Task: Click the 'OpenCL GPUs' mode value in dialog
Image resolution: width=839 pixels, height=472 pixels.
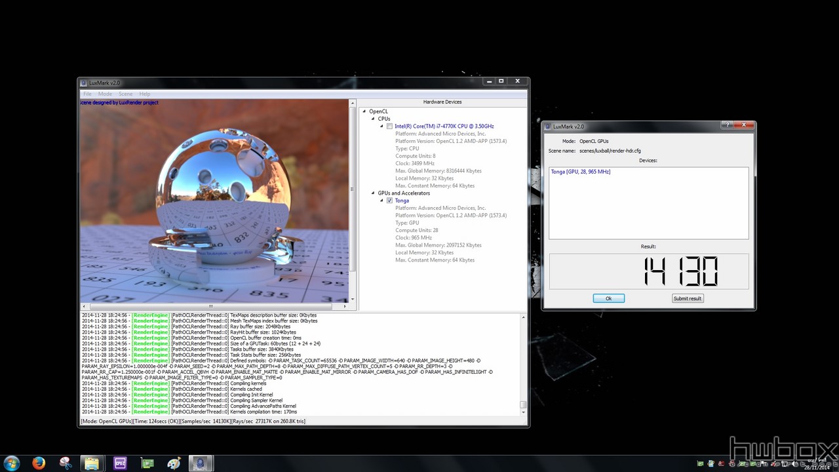Action: point(594,141)
